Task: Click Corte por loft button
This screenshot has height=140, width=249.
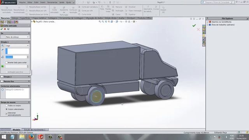Action: pyautogui.click(x=86, y=10)
